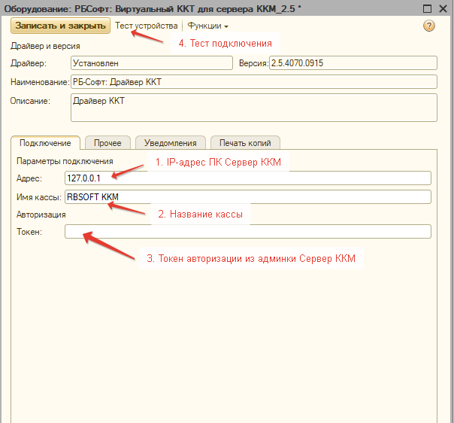
Task: Click the Имя кассы input field
Action: pyautogui.click(x=248, y=197)
